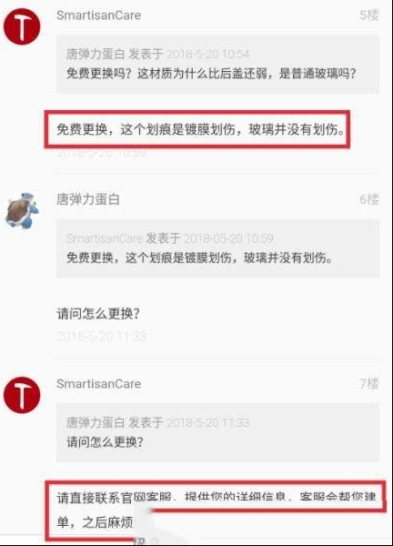This screenshot has width=393, height=546.
Task: Click the turtle avatar of 唐弹力蛋白
Action: (22, 210)
